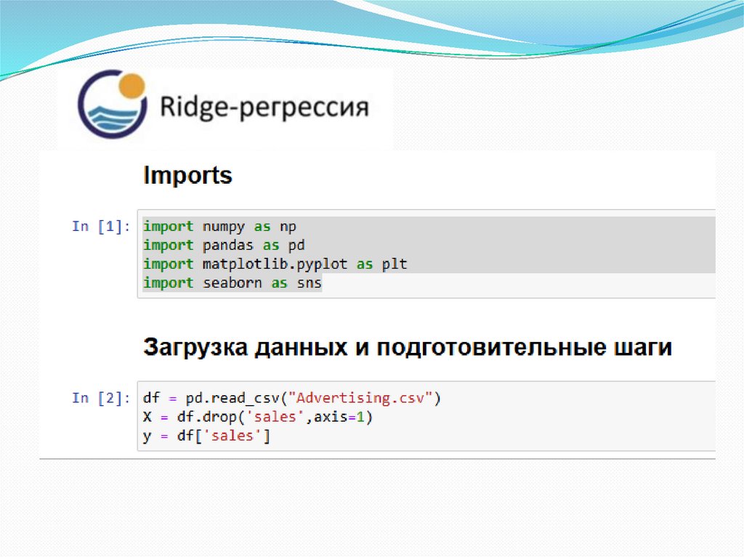Click the 'Imports' heading
Viewport: 744px width, 557px height.
(187, 175)
